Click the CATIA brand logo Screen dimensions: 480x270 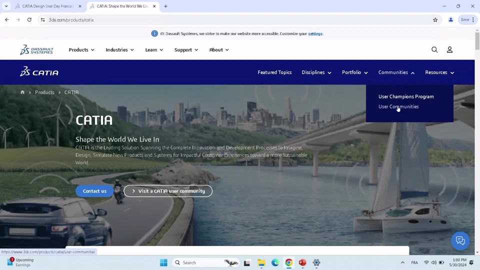(x=39, y=72)
